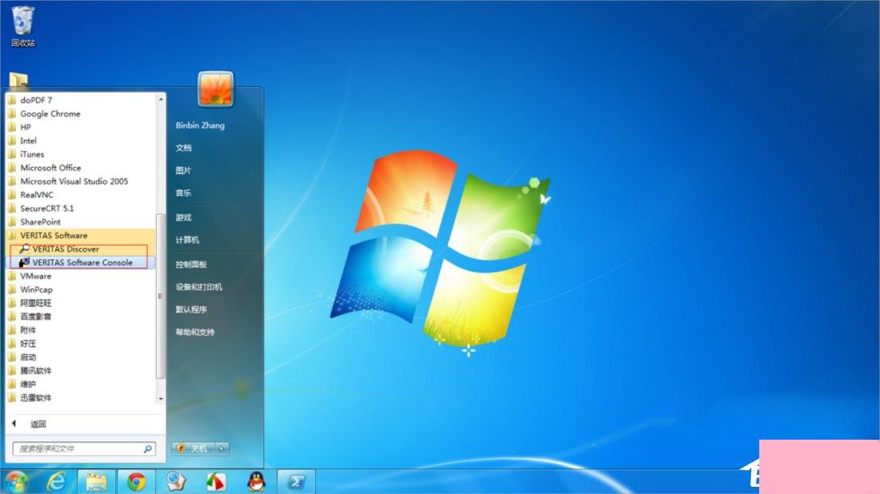Open the PowerShell taskbar icon
880x494 pixels.
(x=296, y=481)
